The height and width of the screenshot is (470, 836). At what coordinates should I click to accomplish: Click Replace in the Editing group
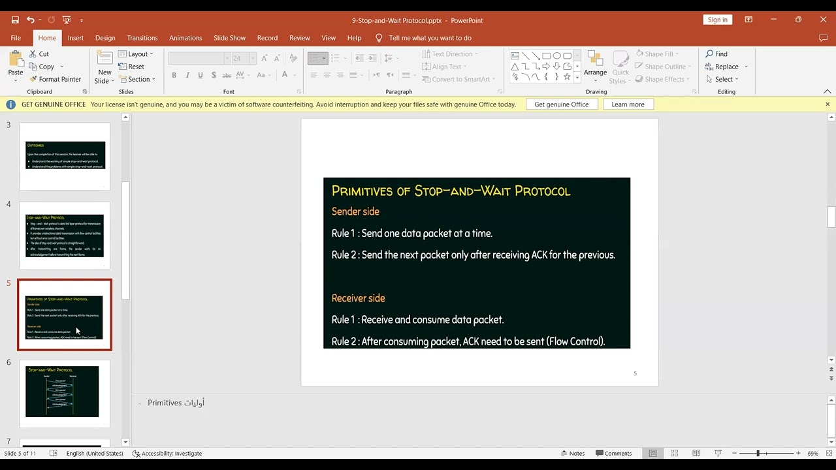point(722,67)
